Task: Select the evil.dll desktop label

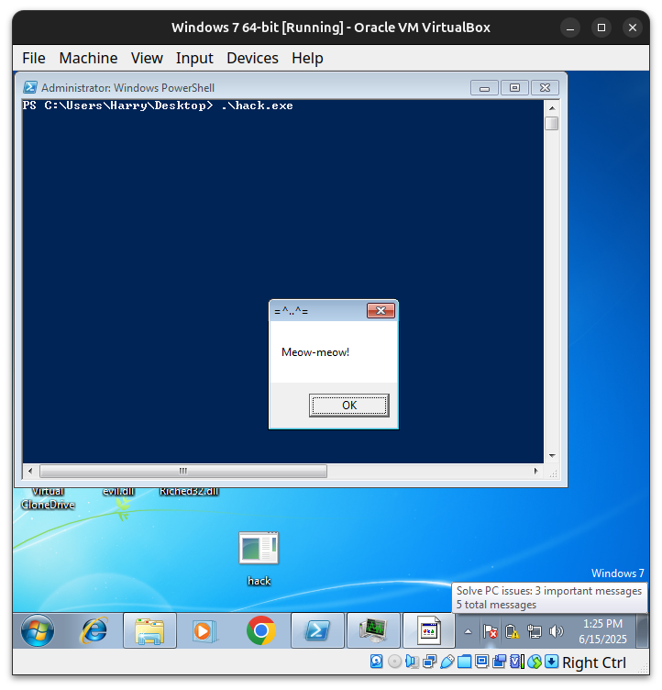Action: coord(118,491)
